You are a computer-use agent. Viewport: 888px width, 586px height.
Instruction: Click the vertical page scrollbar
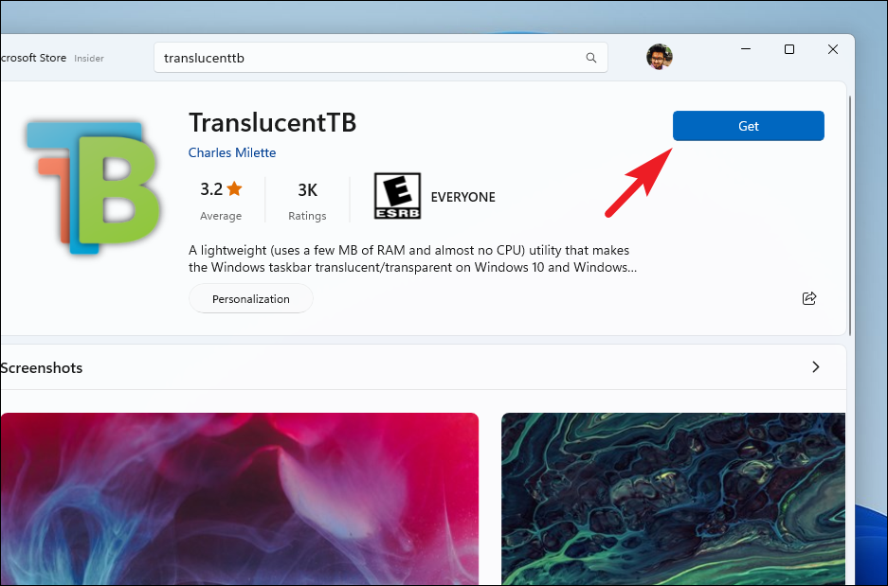coord(849,215)
